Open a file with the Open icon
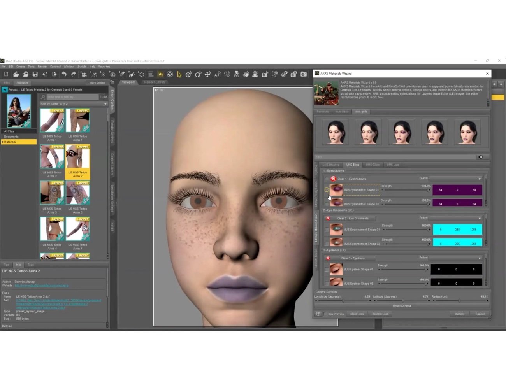Image resolution: width=506 pixels, height=389 pixels. point(16,74)
